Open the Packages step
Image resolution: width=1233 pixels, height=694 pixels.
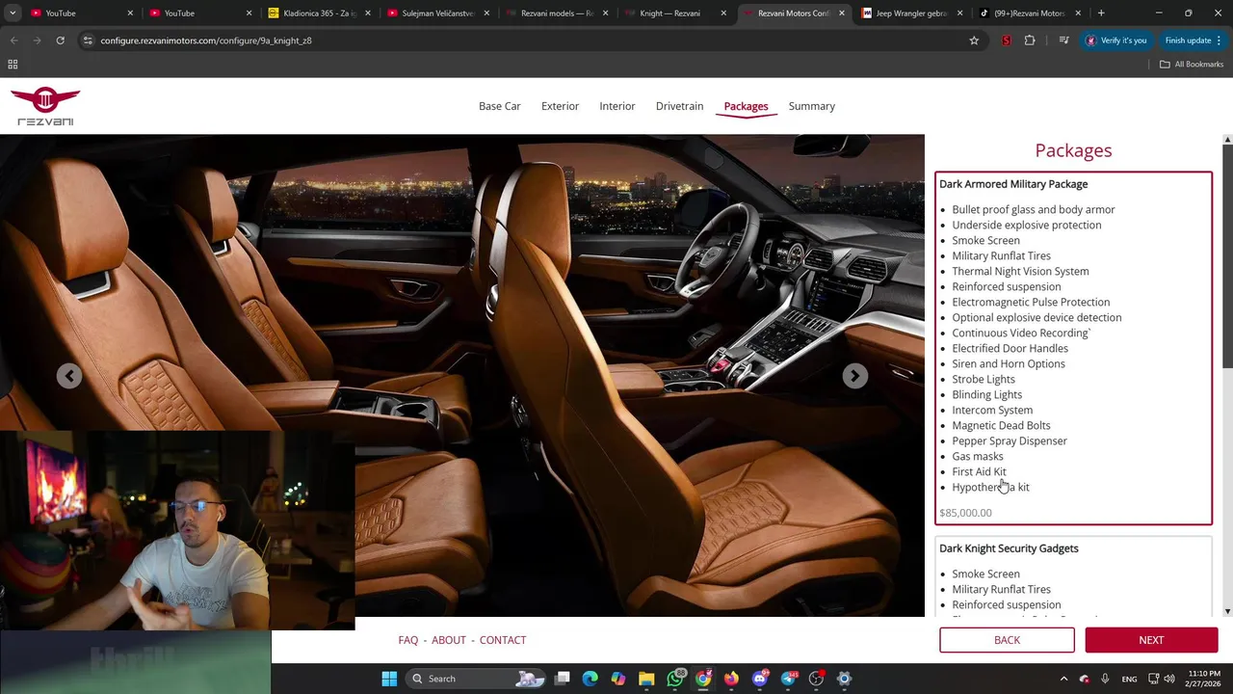click(x=746, y=106)
